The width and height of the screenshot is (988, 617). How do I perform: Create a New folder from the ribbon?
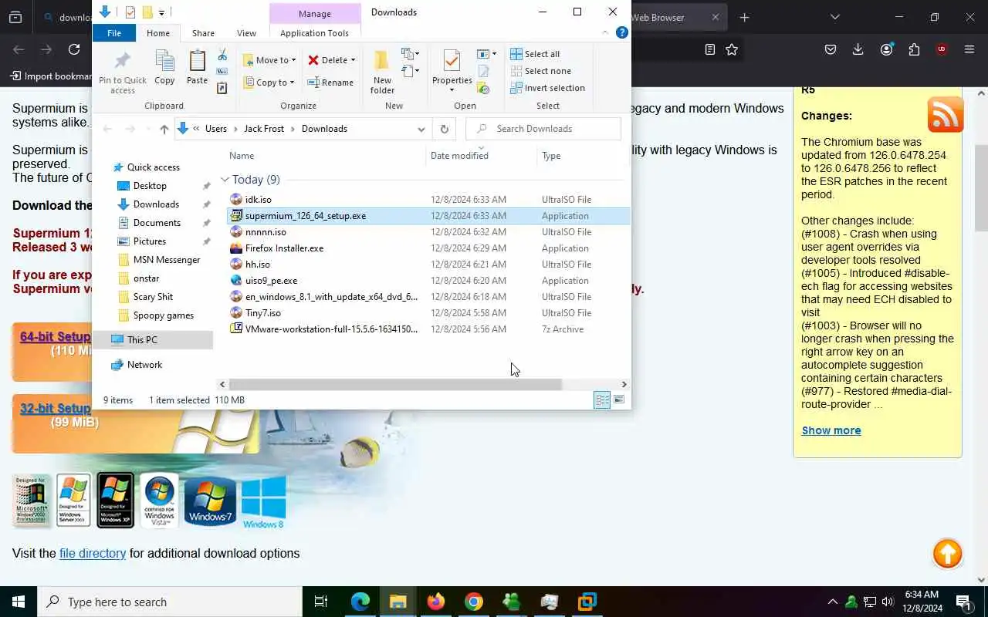382,72
